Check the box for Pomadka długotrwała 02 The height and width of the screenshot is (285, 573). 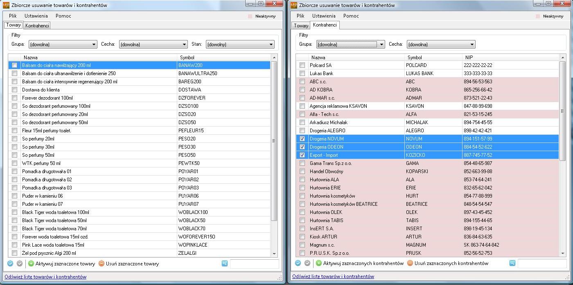click(15, 180)
